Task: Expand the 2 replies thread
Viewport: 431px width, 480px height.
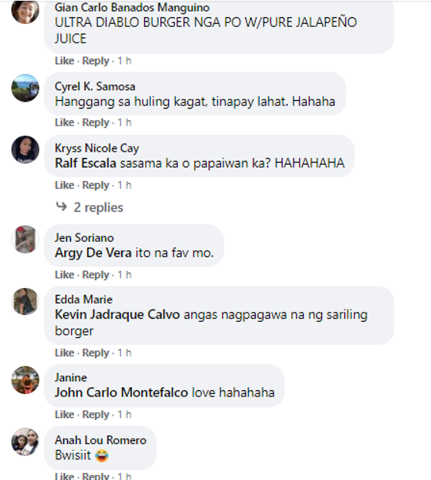Action: [98, 207]
